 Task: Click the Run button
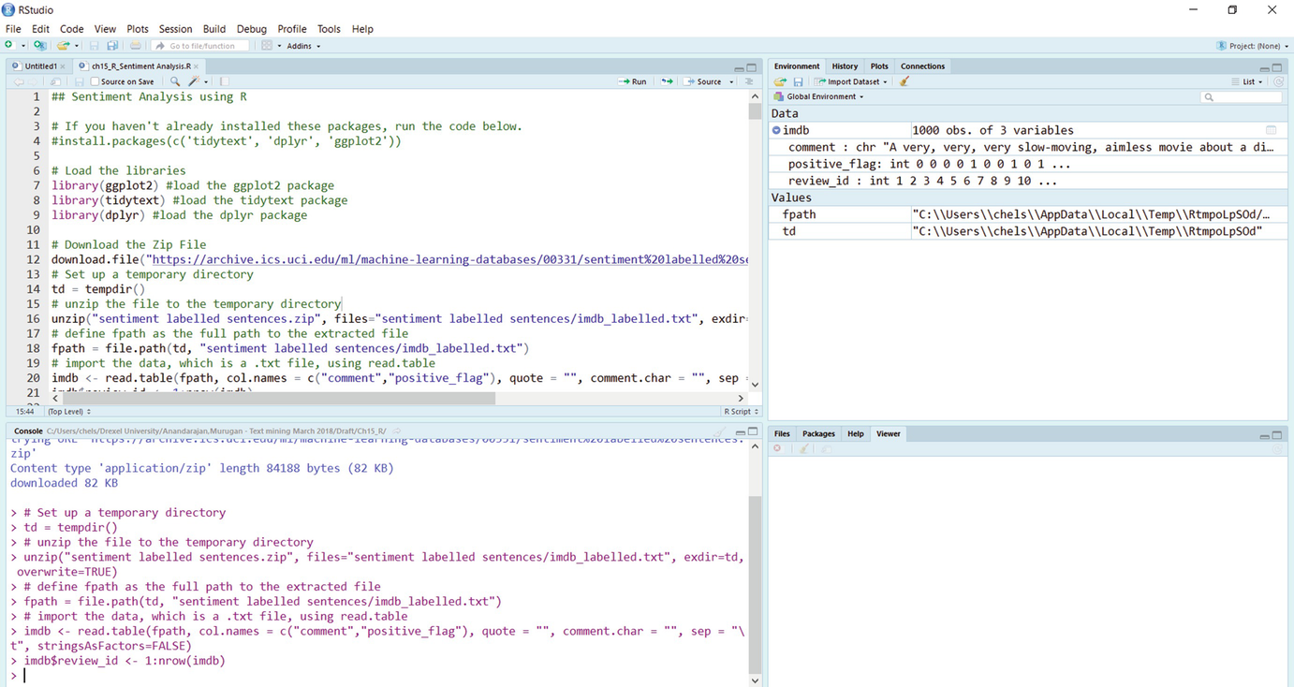(x=633, y=81)
